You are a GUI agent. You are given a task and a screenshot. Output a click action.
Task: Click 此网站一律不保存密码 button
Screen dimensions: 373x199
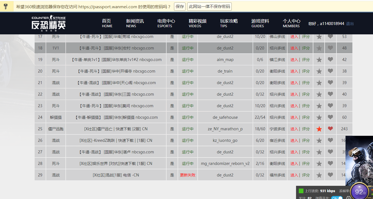pyautogui.click(x=209, y=6)
